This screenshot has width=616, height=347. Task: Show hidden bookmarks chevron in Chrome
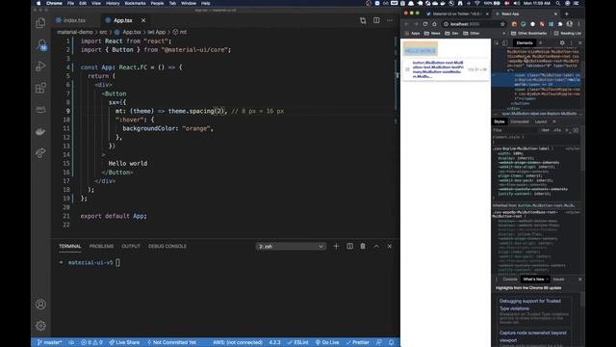pyautogui.click(x=504, y=34)
